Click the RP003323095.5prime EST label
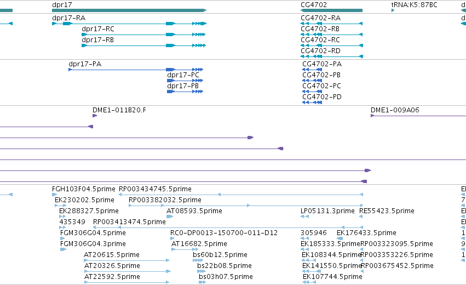The width and height of the screenshot is (466, 285). 396,244
